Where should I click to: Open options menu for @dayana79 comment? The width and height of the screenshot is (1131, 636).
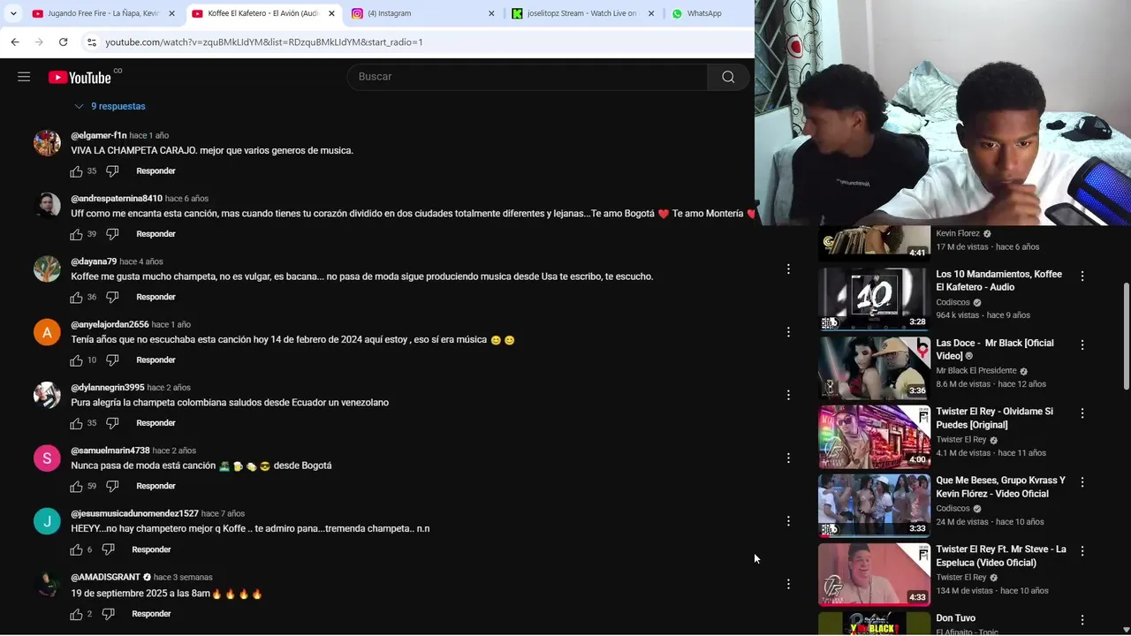coord(788,269)
